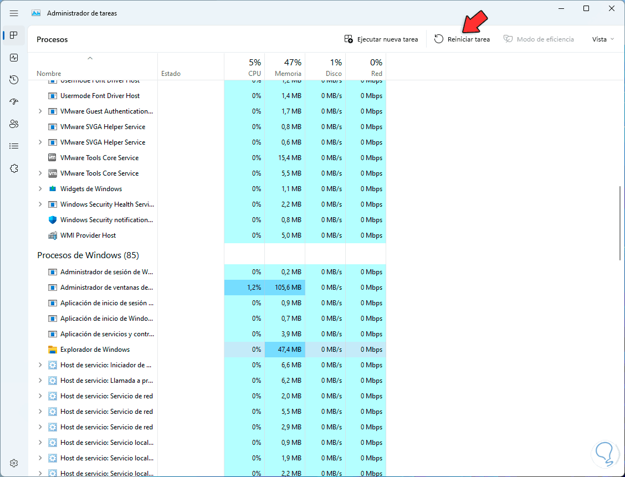Screen dimensions: 625x477
Task: Click Reiniciar tarea button
Action: tap(462, 39)
